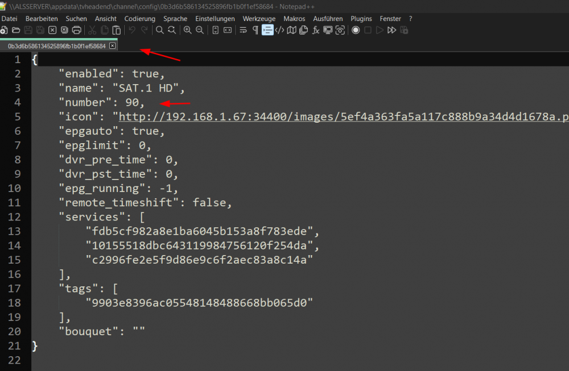The height and width of the screenshot is (371, 569).
Task: Open the Makros menu
Action: (x=294, y=19)
